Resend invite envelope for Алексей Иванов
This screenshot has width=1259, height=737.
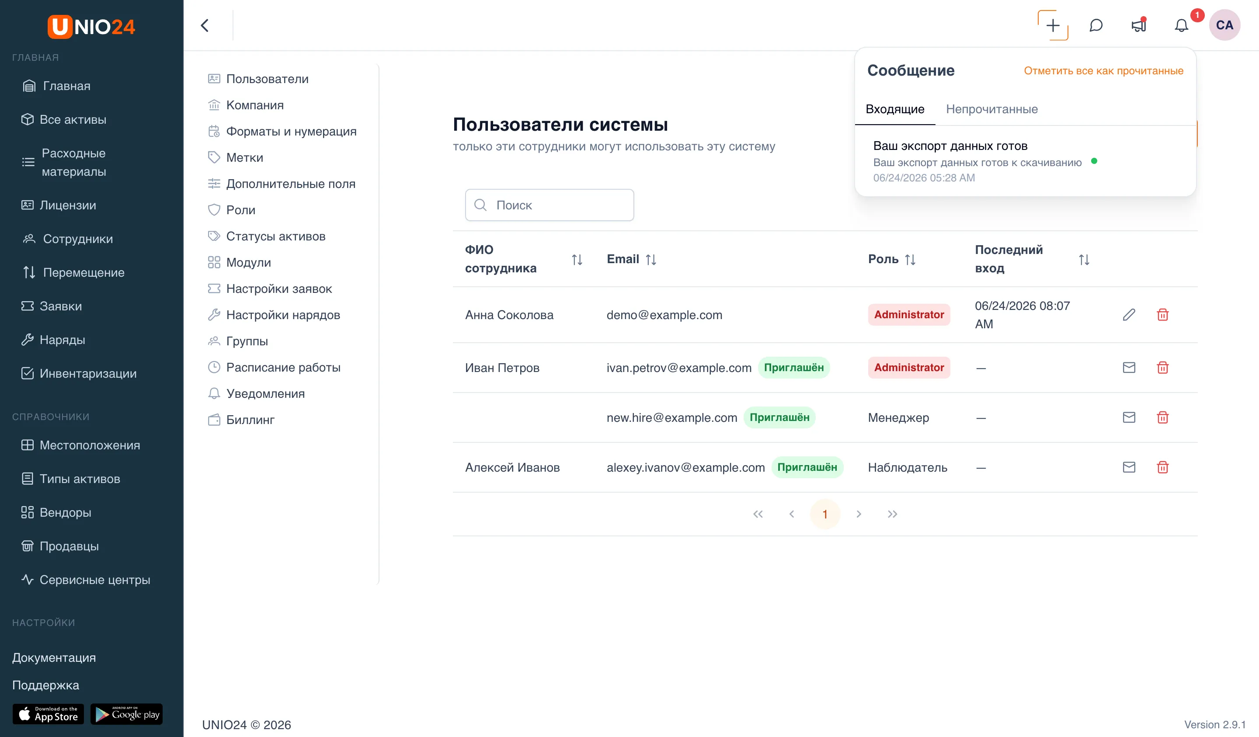pyautogui.click(x=1129, y=468)
